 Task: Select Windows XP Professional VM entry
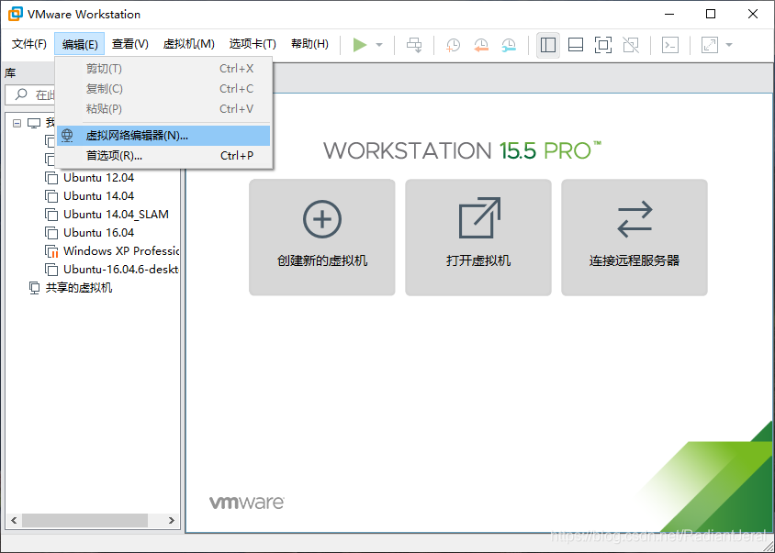[121, 251]
